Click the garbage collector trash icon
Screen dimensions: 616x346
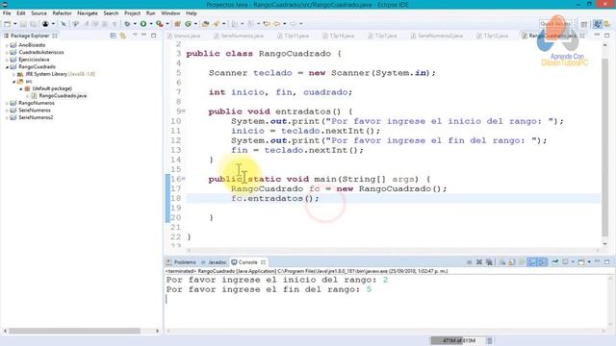[490, 340]
